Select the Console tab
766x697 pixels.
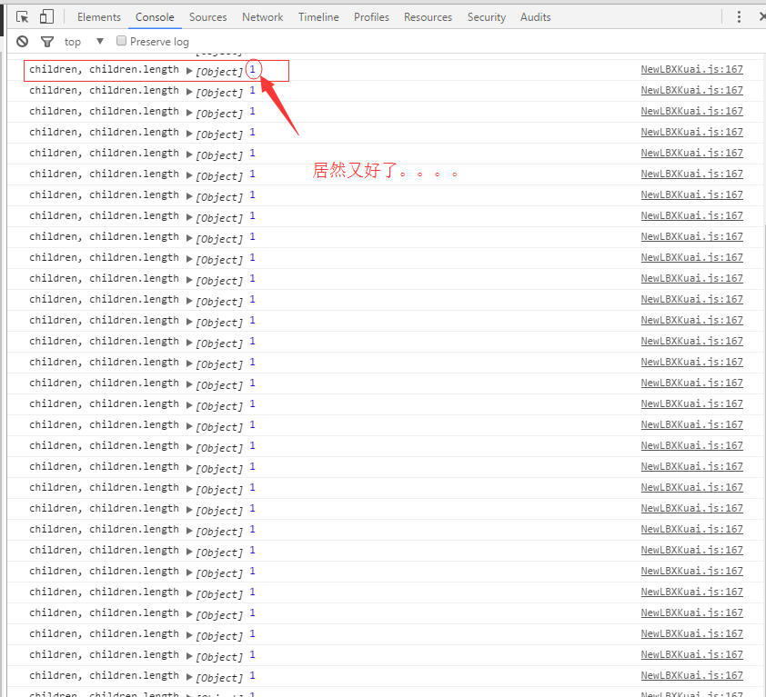point(155,17)
